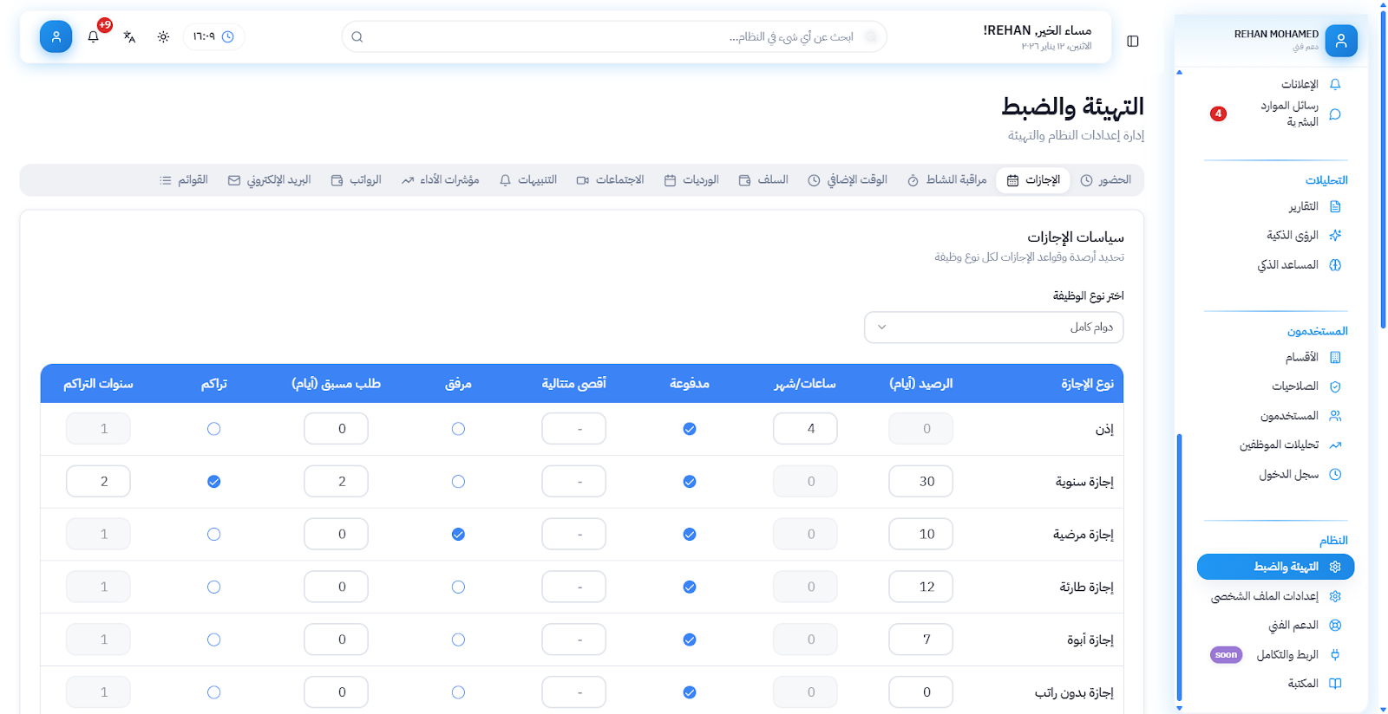Viewport: 1388px width, 714px height.
Task: Uncheck مدفوعة checkbox for إذن row
Action: coord(689,429)
